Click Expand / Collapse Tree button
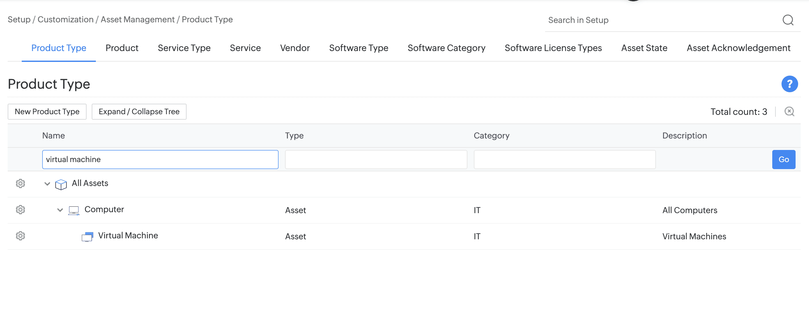809x328 pixels. point(139,112)
